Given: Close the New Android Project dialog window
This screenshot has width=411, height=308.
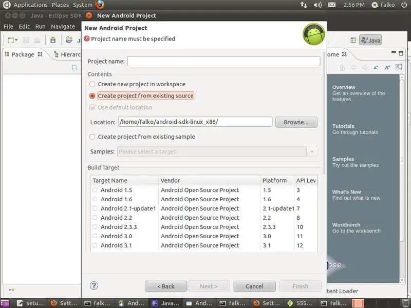Looking at the screenshot, I should (89, 15).
